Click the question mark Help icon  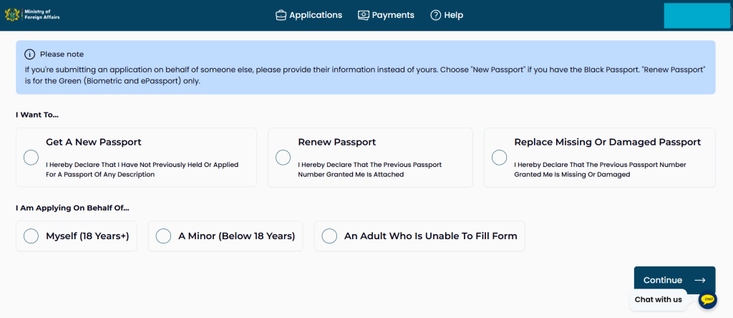[x=435, y=15]
